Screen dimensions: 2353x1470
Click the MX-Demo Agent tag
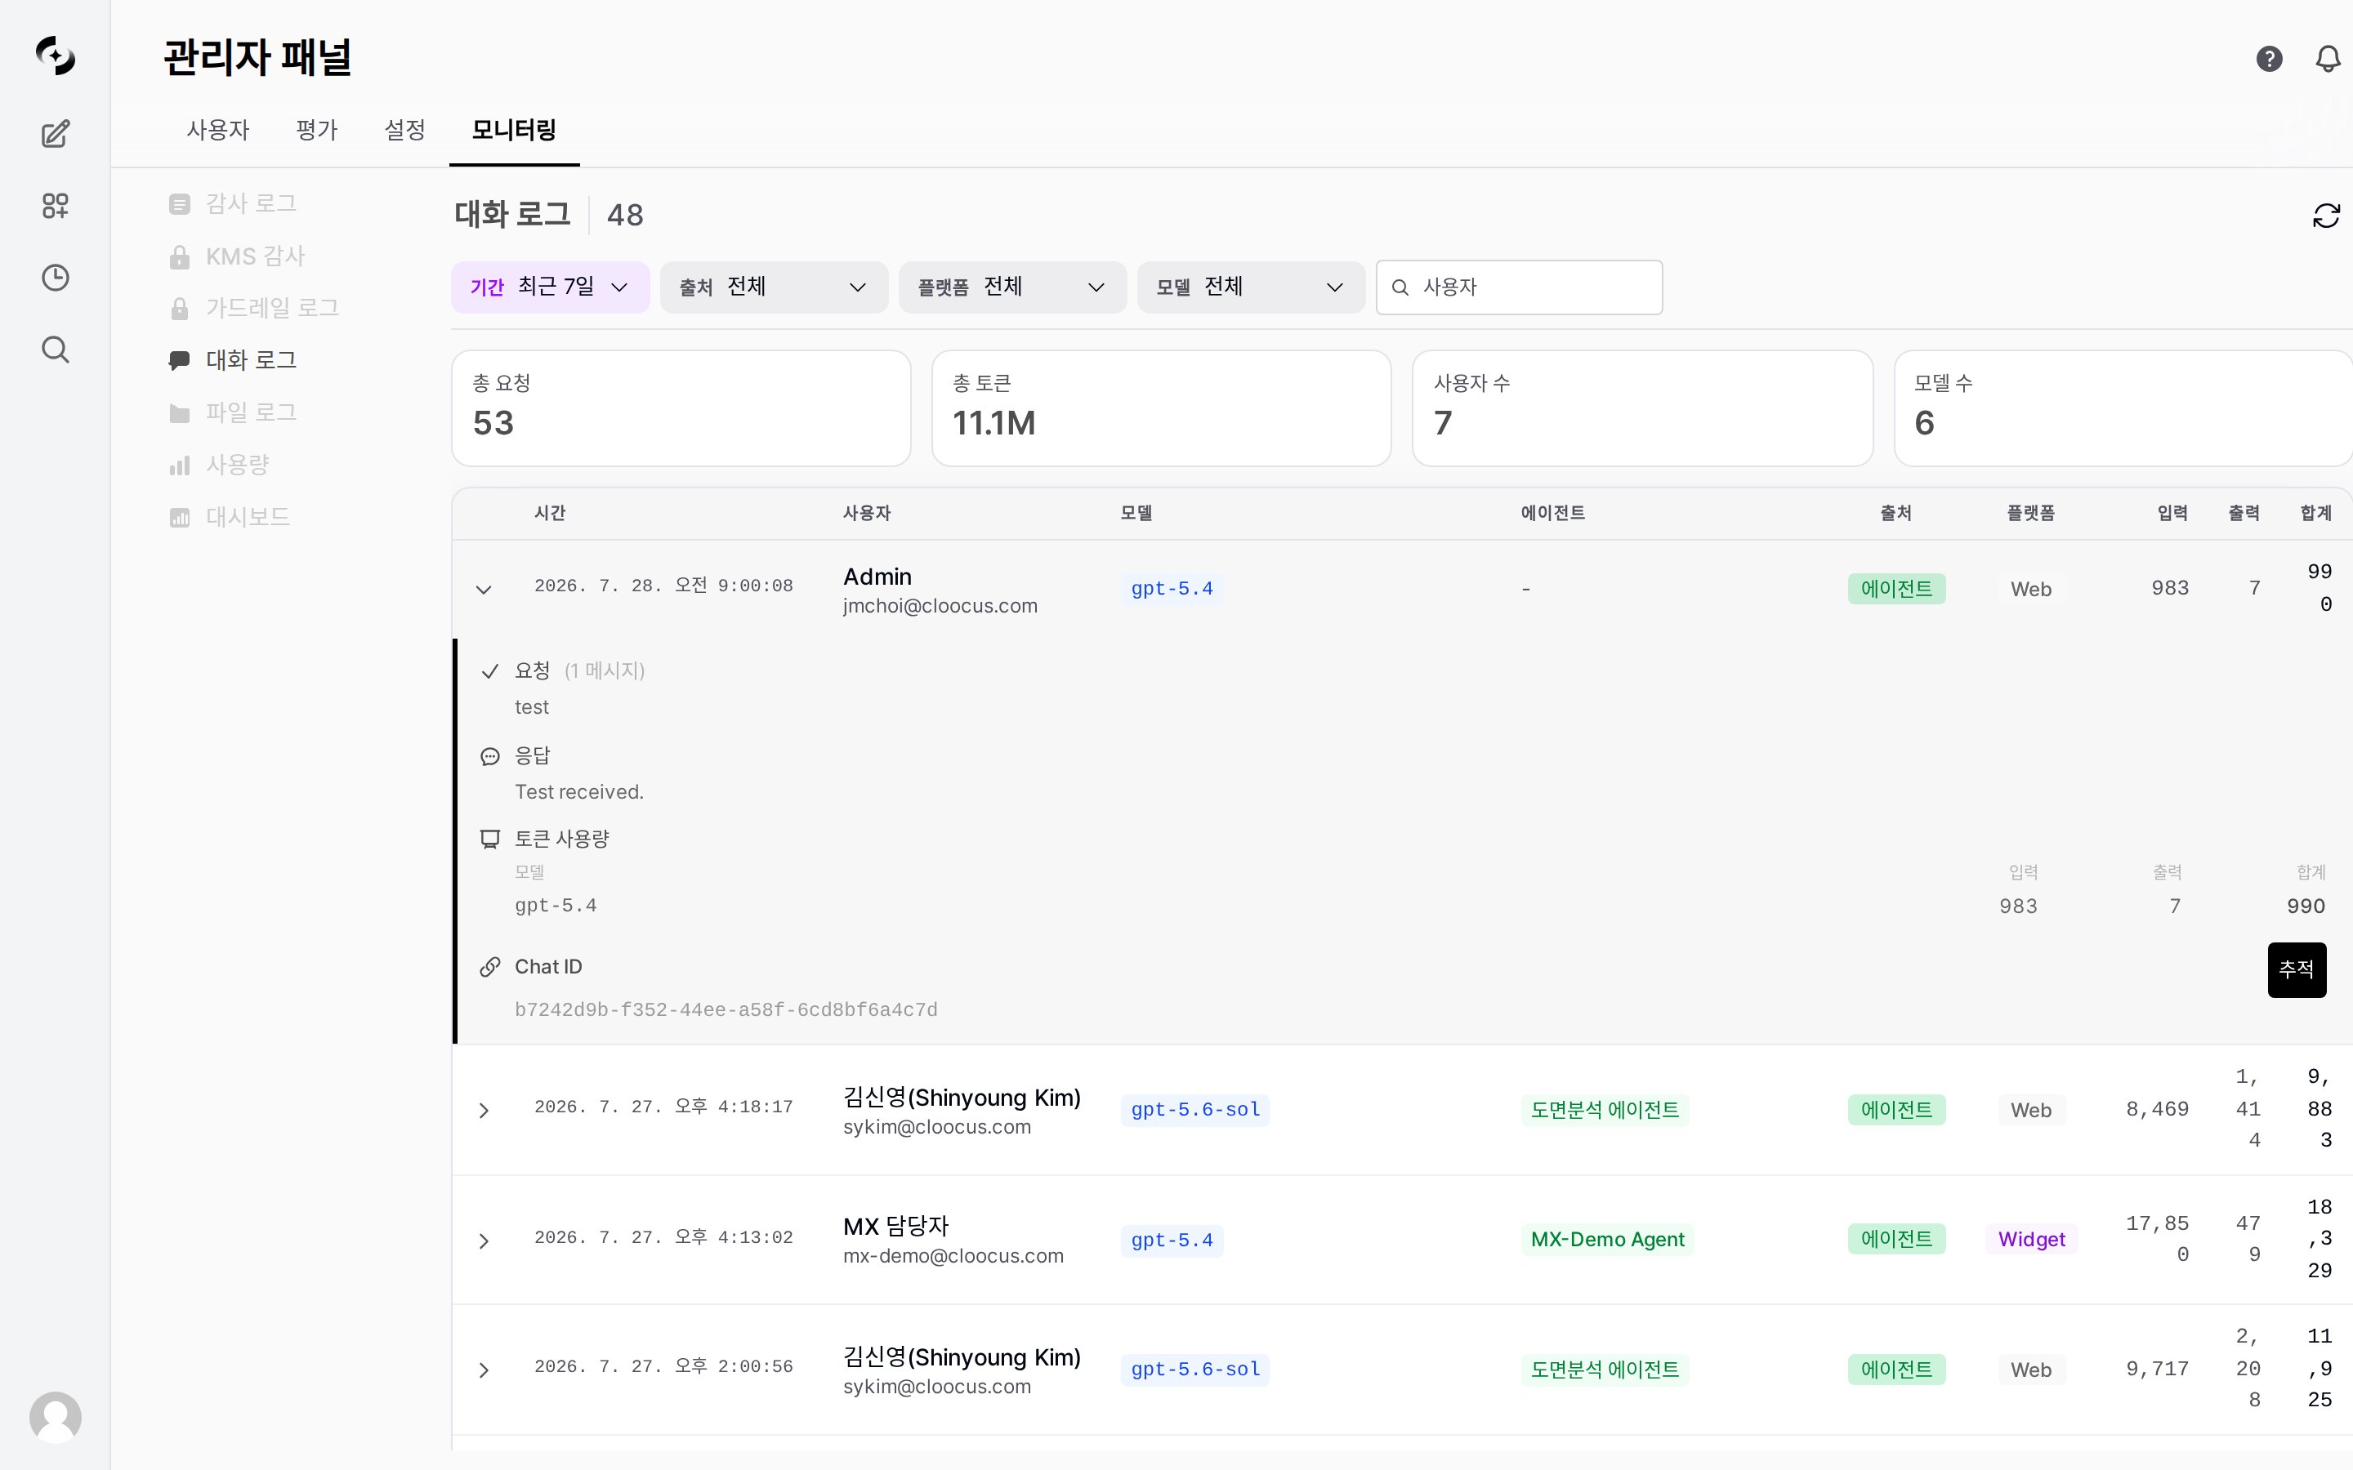(x=1607, y=1240)
